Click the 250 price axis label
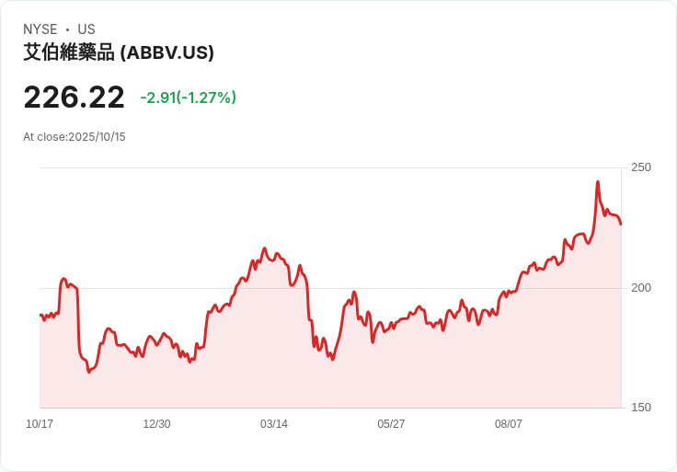The width and height of the screenshot is (677, 472). [641, 167]
